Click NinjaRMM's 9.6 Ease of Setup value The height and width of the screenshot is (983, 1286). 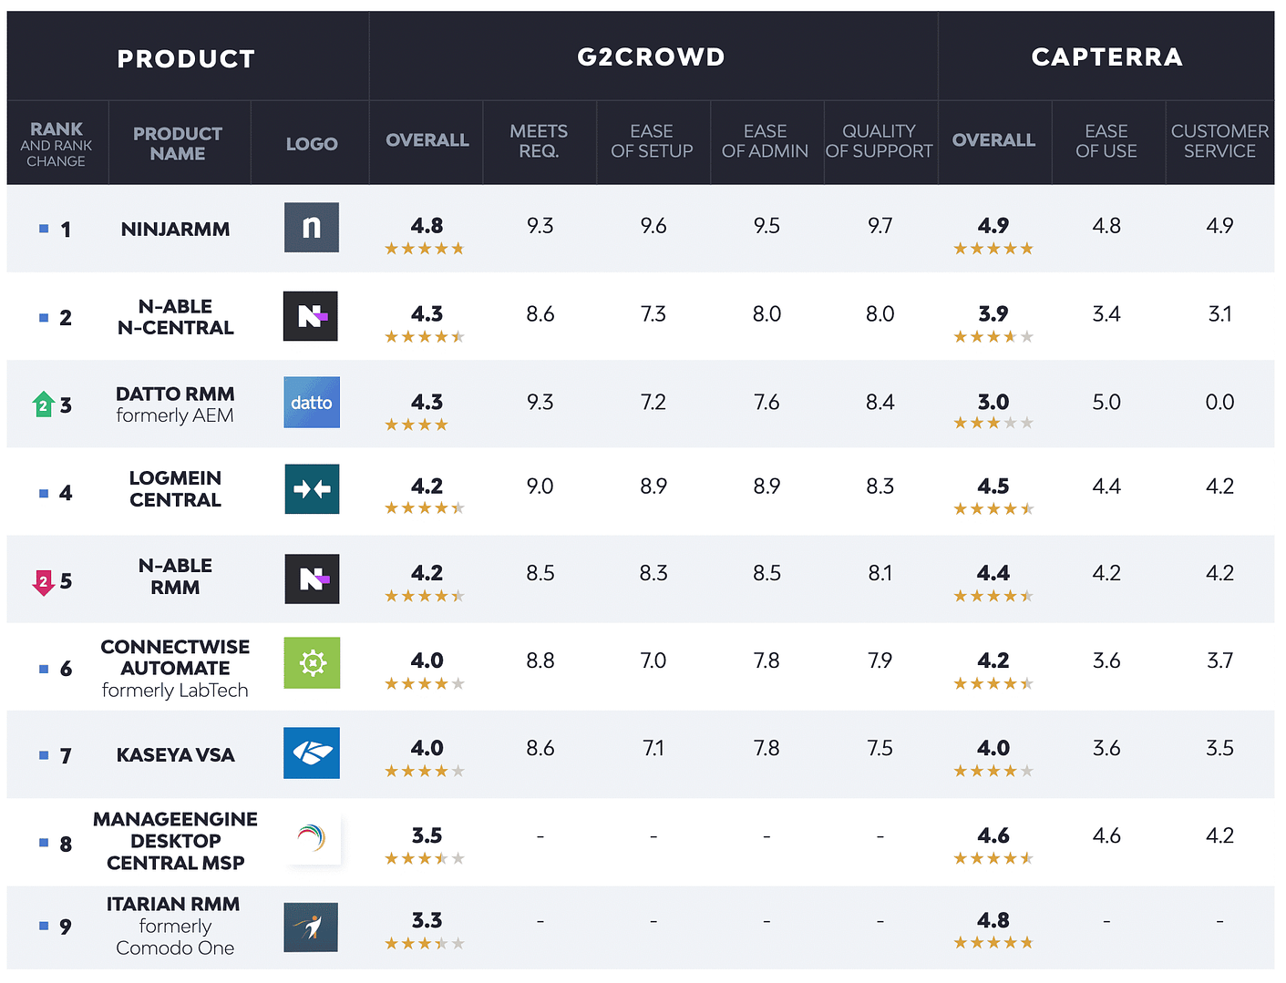[653, 226]
